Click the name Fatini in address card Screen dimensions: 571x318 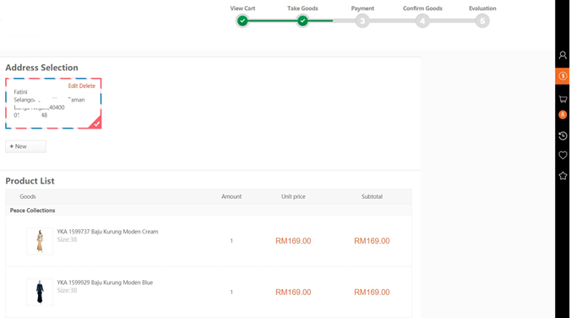coord(20,92)
